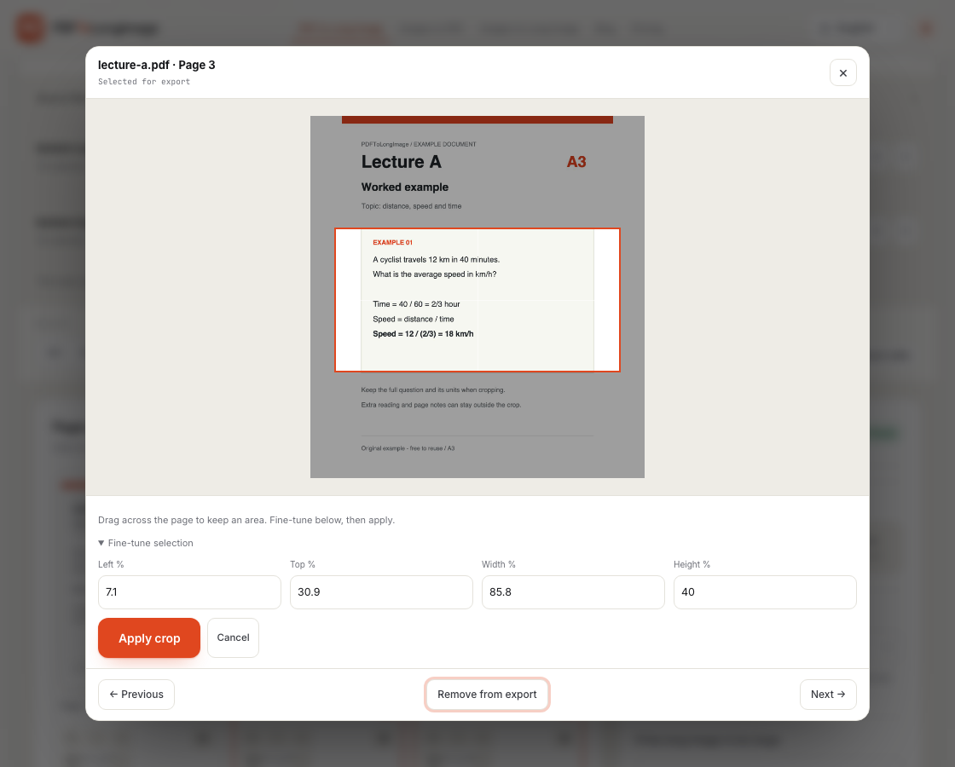Viewport: 955px width, 767px height.
Task: Click the "lecture-a.pdf · Page 3" dialog title
Action: (157, 65)
